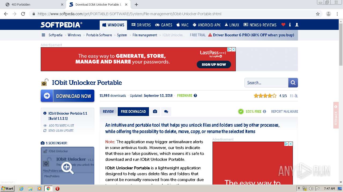The width and height of the screenshot is (343, 192).
Task: Go back using the browser back arrow
Action: tap(6, 14)
